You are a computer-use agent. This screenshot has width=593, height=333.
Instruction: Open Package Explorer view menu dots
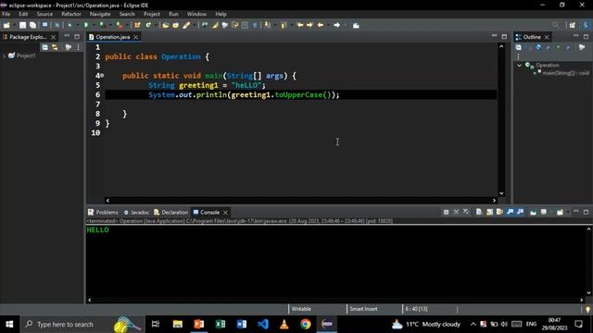pyautogui.click(x=78, y=47)
